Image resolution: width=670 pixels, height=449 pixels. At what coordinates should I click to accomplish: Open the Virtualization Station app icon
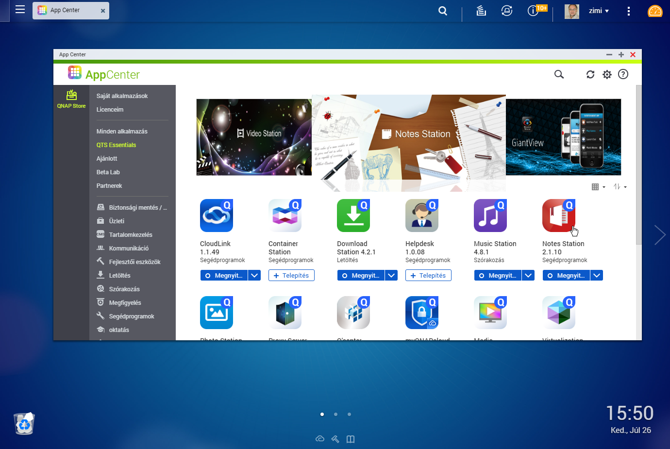pos(559,313)
